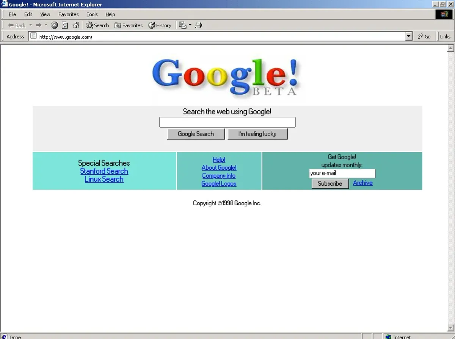Screen dimensions: 455x339
Task: Click the page icon in address bar
Action: click(x=33, y=36)
